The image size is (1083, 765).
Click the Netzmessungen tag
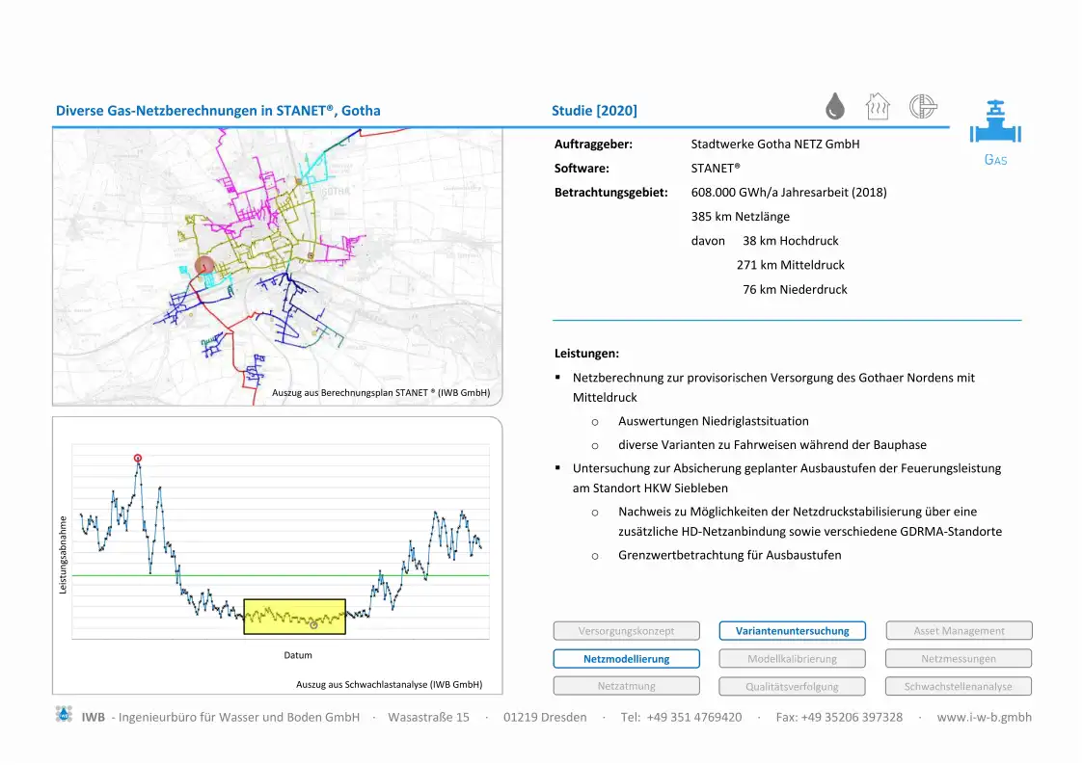959,659
